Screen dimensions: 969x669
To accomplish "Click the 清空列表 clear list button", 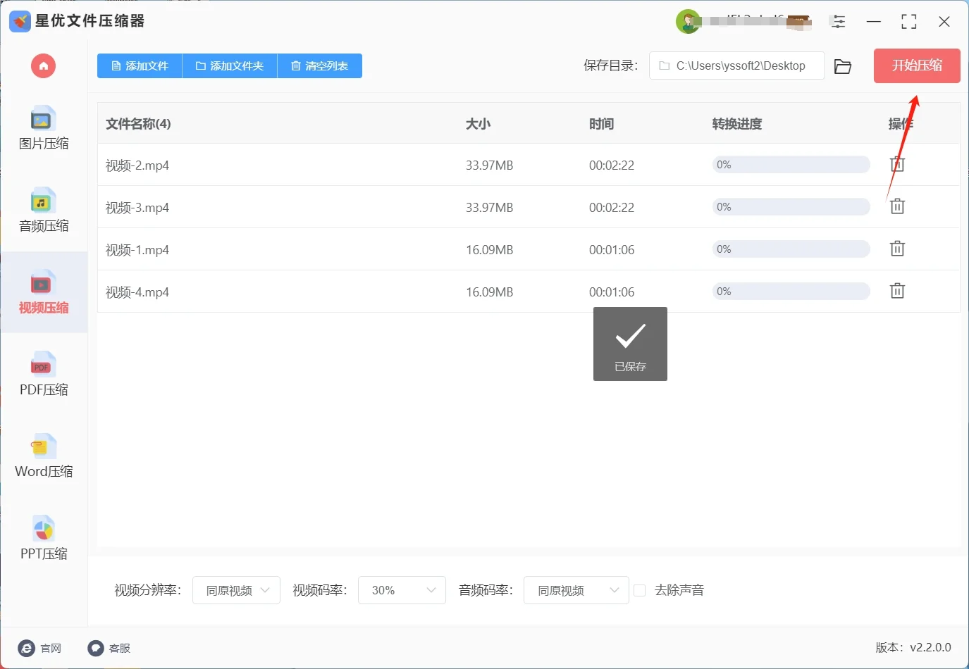I will point(319,65).
